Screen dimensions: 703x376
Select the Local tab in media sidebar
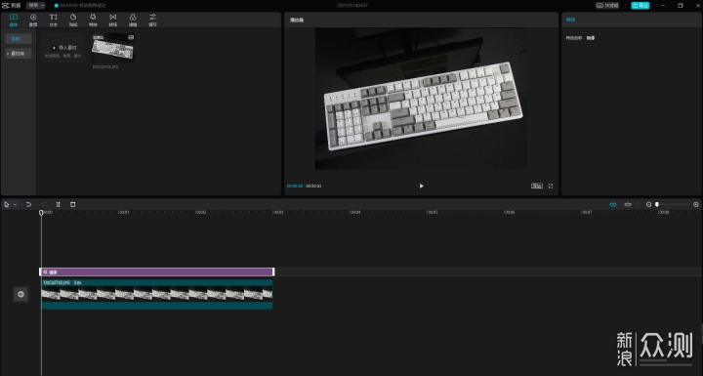coord(18,39)
